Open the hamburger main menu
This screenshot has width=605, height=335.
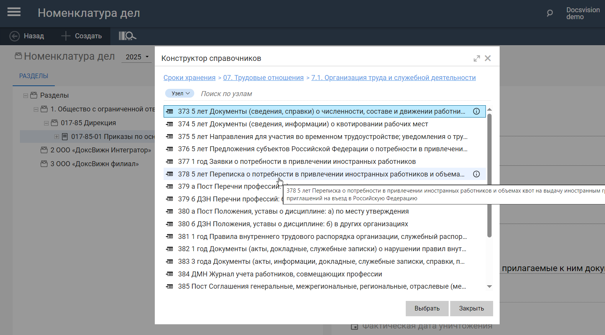pyautogui.click(x=14, y=13)
